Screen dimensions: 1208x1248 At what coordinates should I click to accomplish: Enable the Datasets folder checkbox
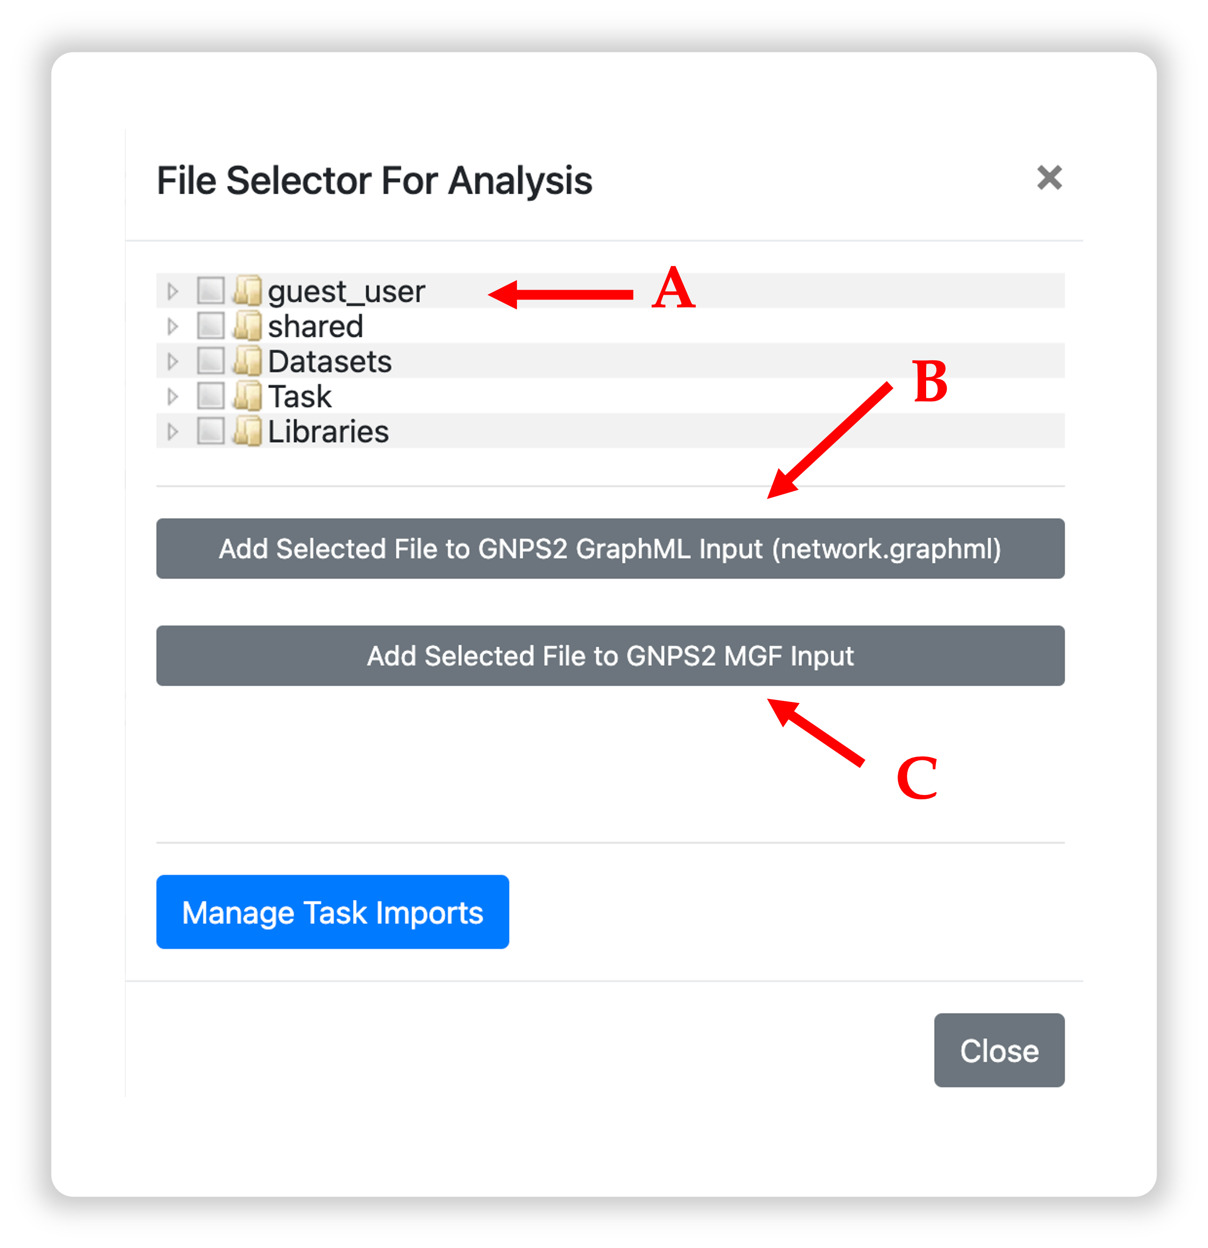pyautogui.click(x=210, y=360)
